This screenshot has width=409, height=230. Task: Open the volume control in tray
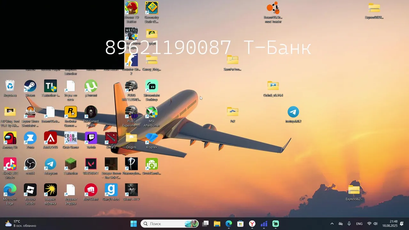[375, 224]
